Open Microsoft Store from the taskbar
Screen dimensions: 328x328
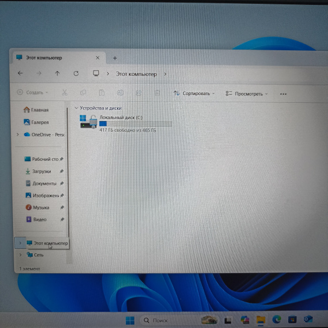coord(292,319)
